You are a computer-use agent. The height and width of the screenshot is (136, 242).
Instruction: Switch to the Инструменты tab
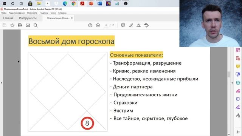pos(28,18)
